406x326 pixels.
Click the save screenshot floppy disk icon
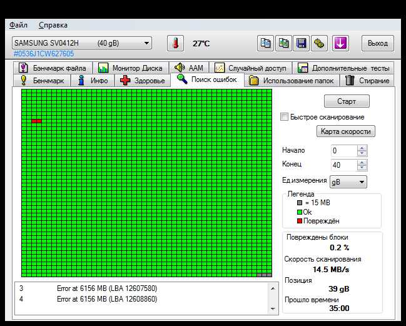[x=301, y=43]
